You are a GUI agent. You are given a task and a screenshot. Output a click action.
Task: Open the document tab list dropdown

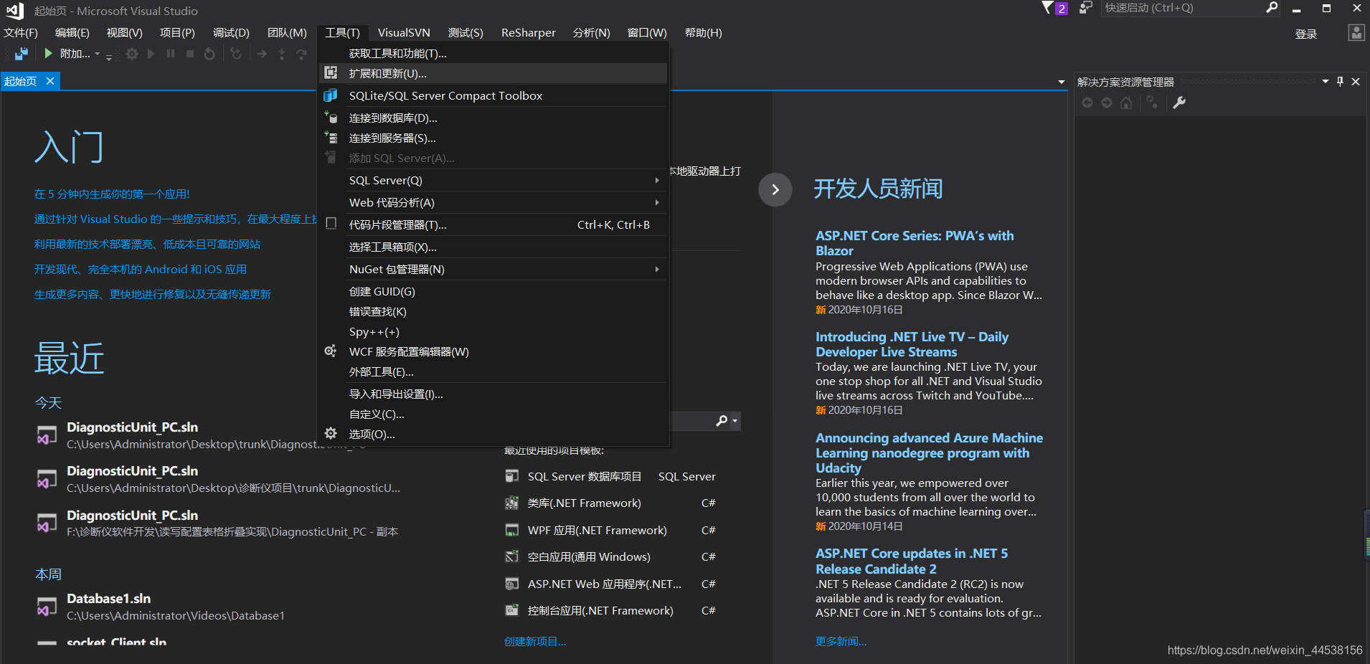[1062, 82]
